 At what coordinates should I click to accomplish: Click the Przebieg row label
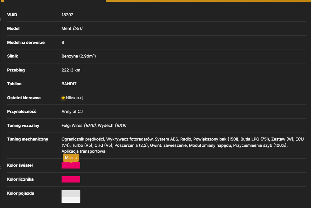tap(16, 70)
